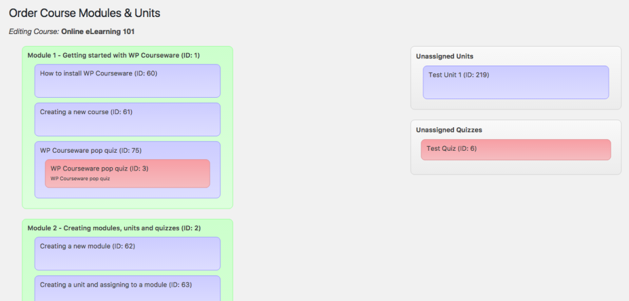Select the Module 2 "Creating modules, units and quizzes" header
629x301 pixels.
(114, 228)
